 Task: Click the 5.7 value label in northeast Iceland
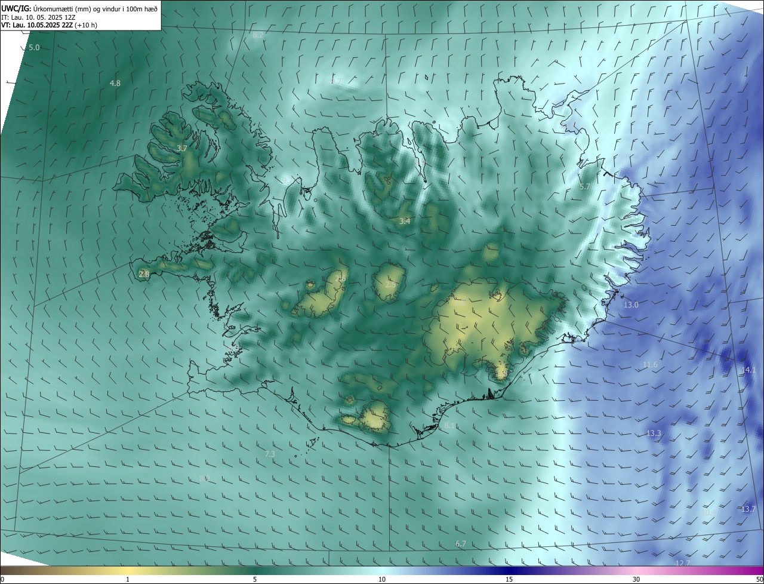click(x=585, y=187)
